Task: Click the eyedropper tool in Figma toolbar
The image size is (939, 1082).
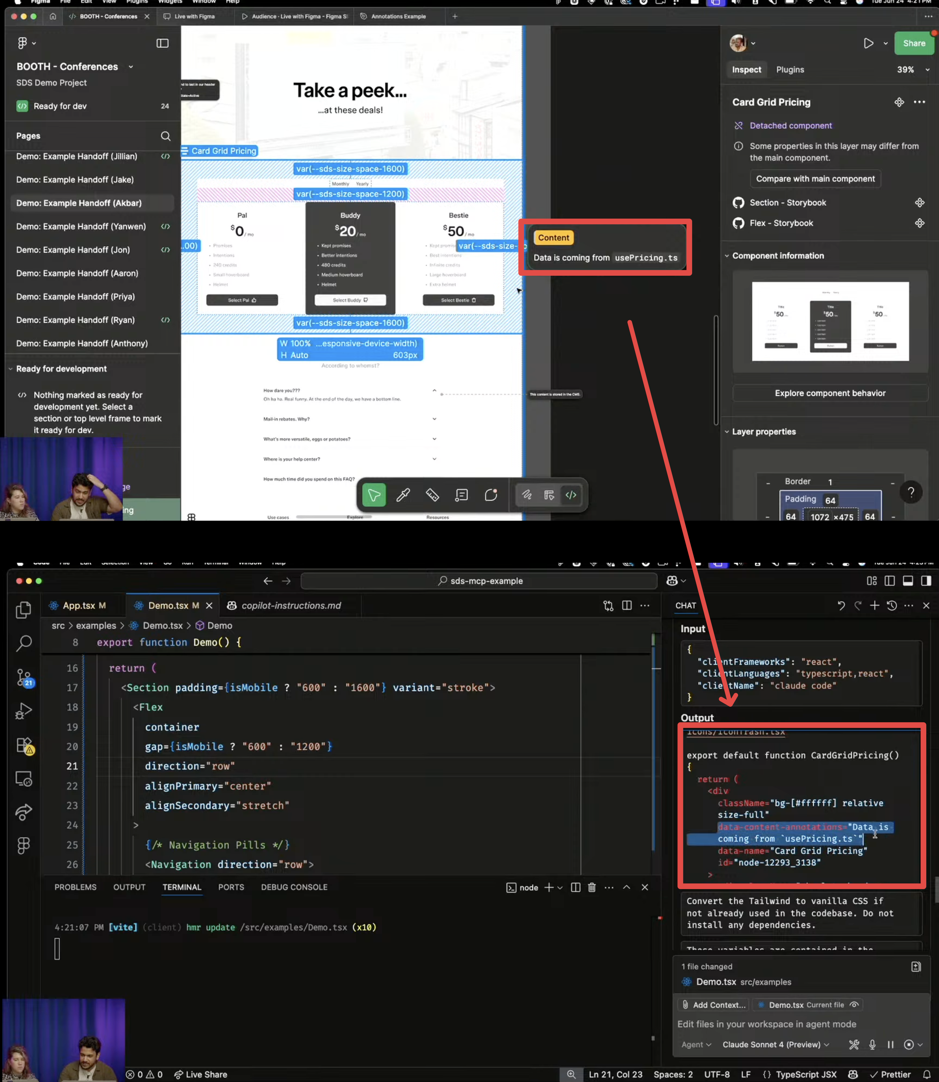Action: click(403, 495)
